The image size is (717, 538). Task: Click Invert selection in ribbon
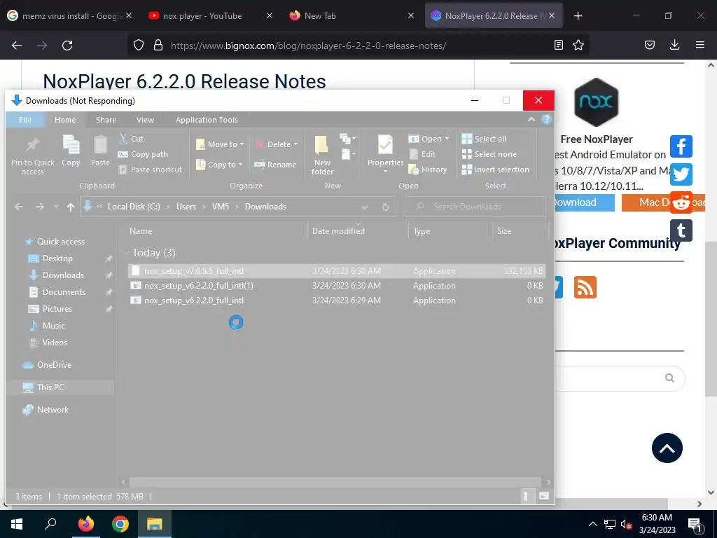[x=495, y=170]
